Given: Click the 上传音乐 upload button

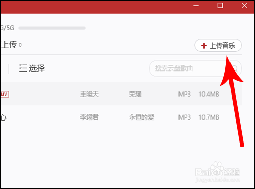Looking at the screenshot, I should [218, 45].
